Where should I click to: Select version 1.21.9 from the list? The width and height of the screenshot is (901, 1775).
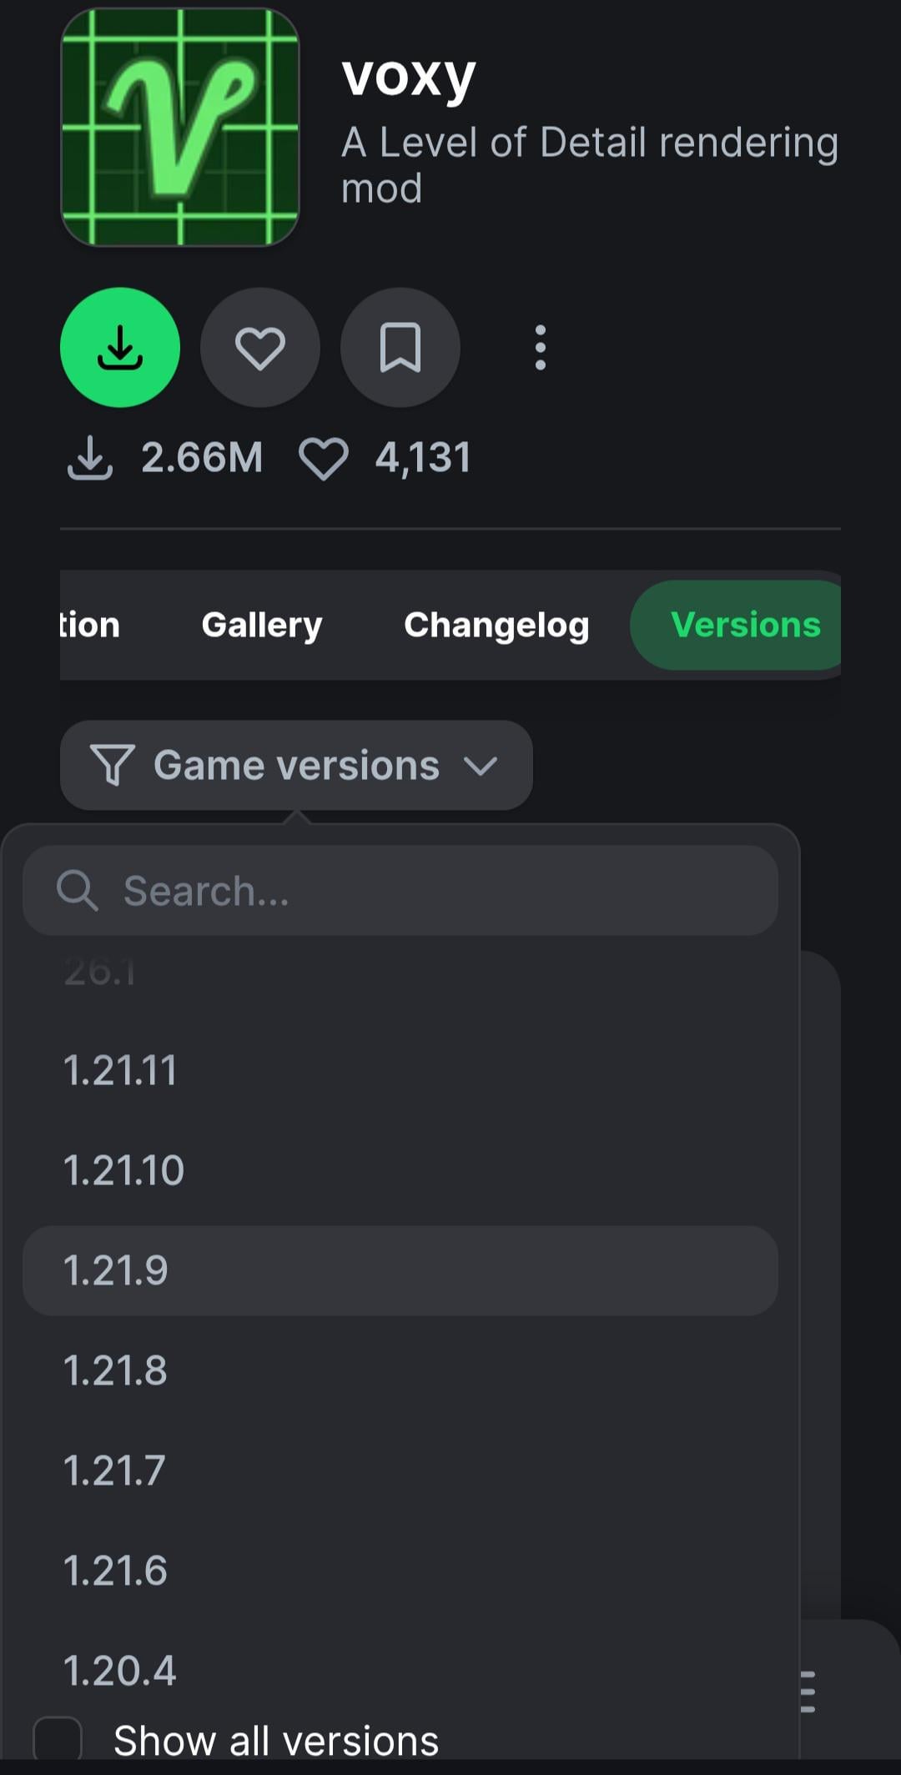pos(400,1270)
